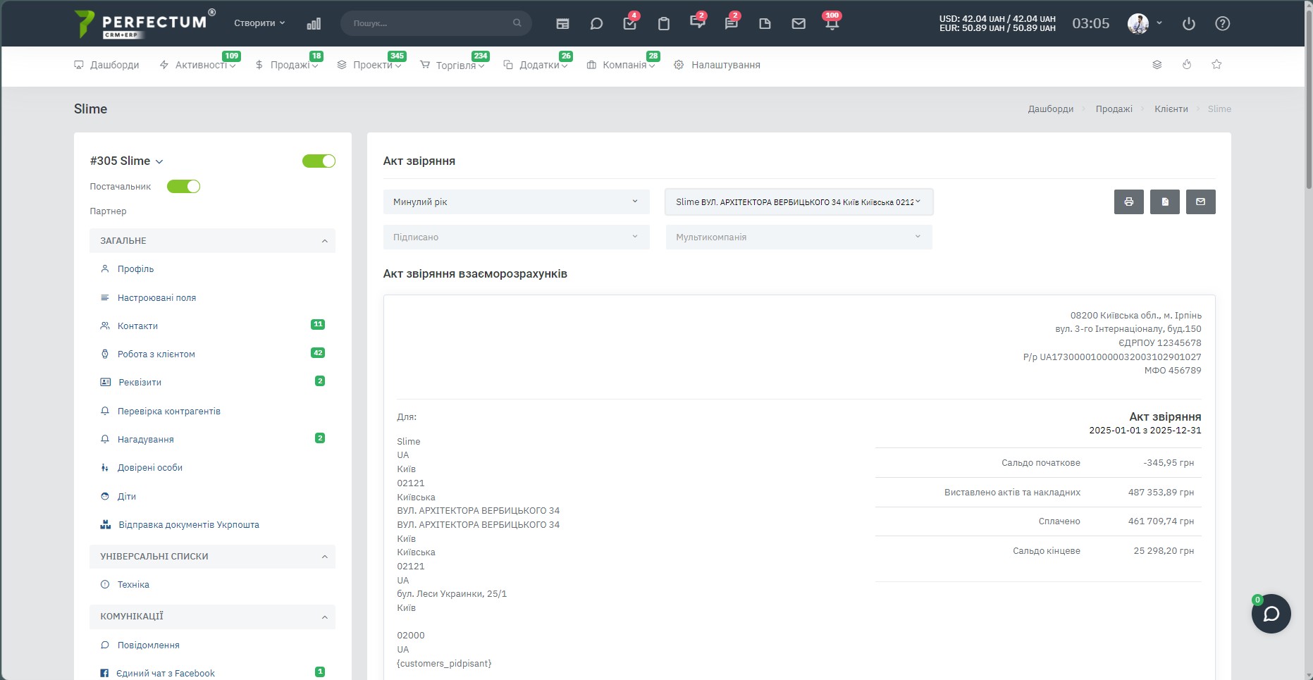The image size is (1313, 680).
Task: Expand the #305 Slime client chevron
Action: tap(159, 161)
